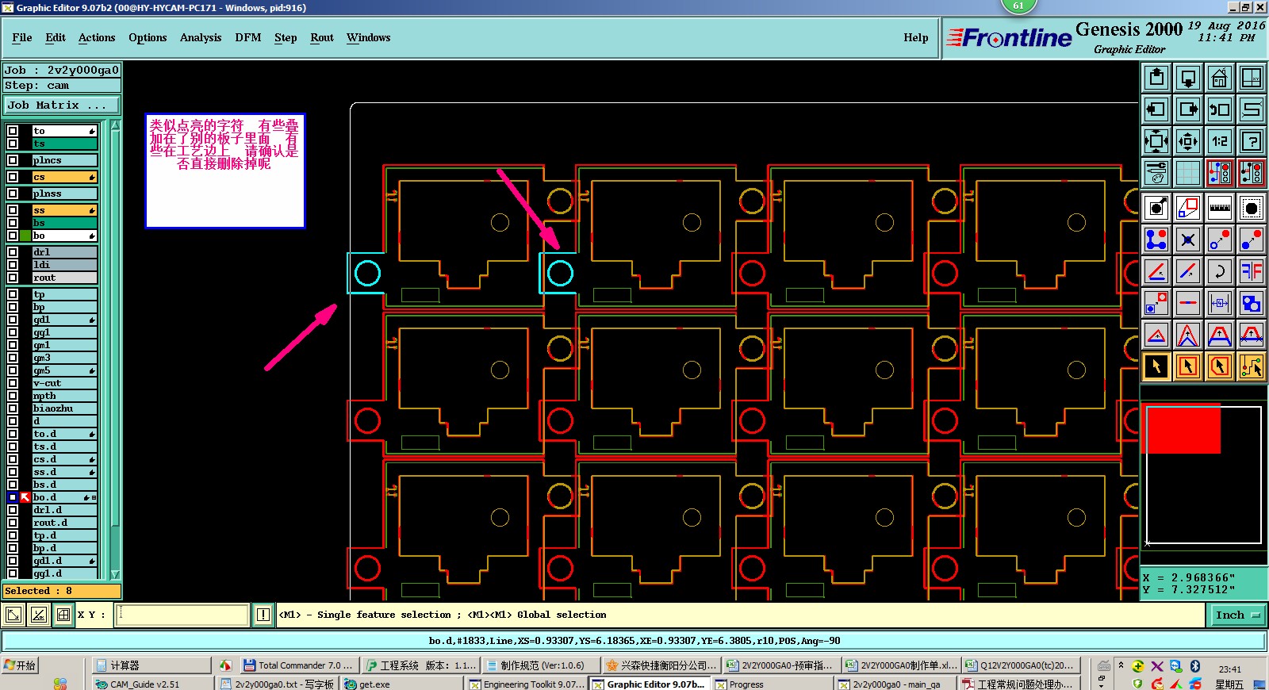
Task: Click the black X delete feature tool
Action: (x=1188, y=240)
